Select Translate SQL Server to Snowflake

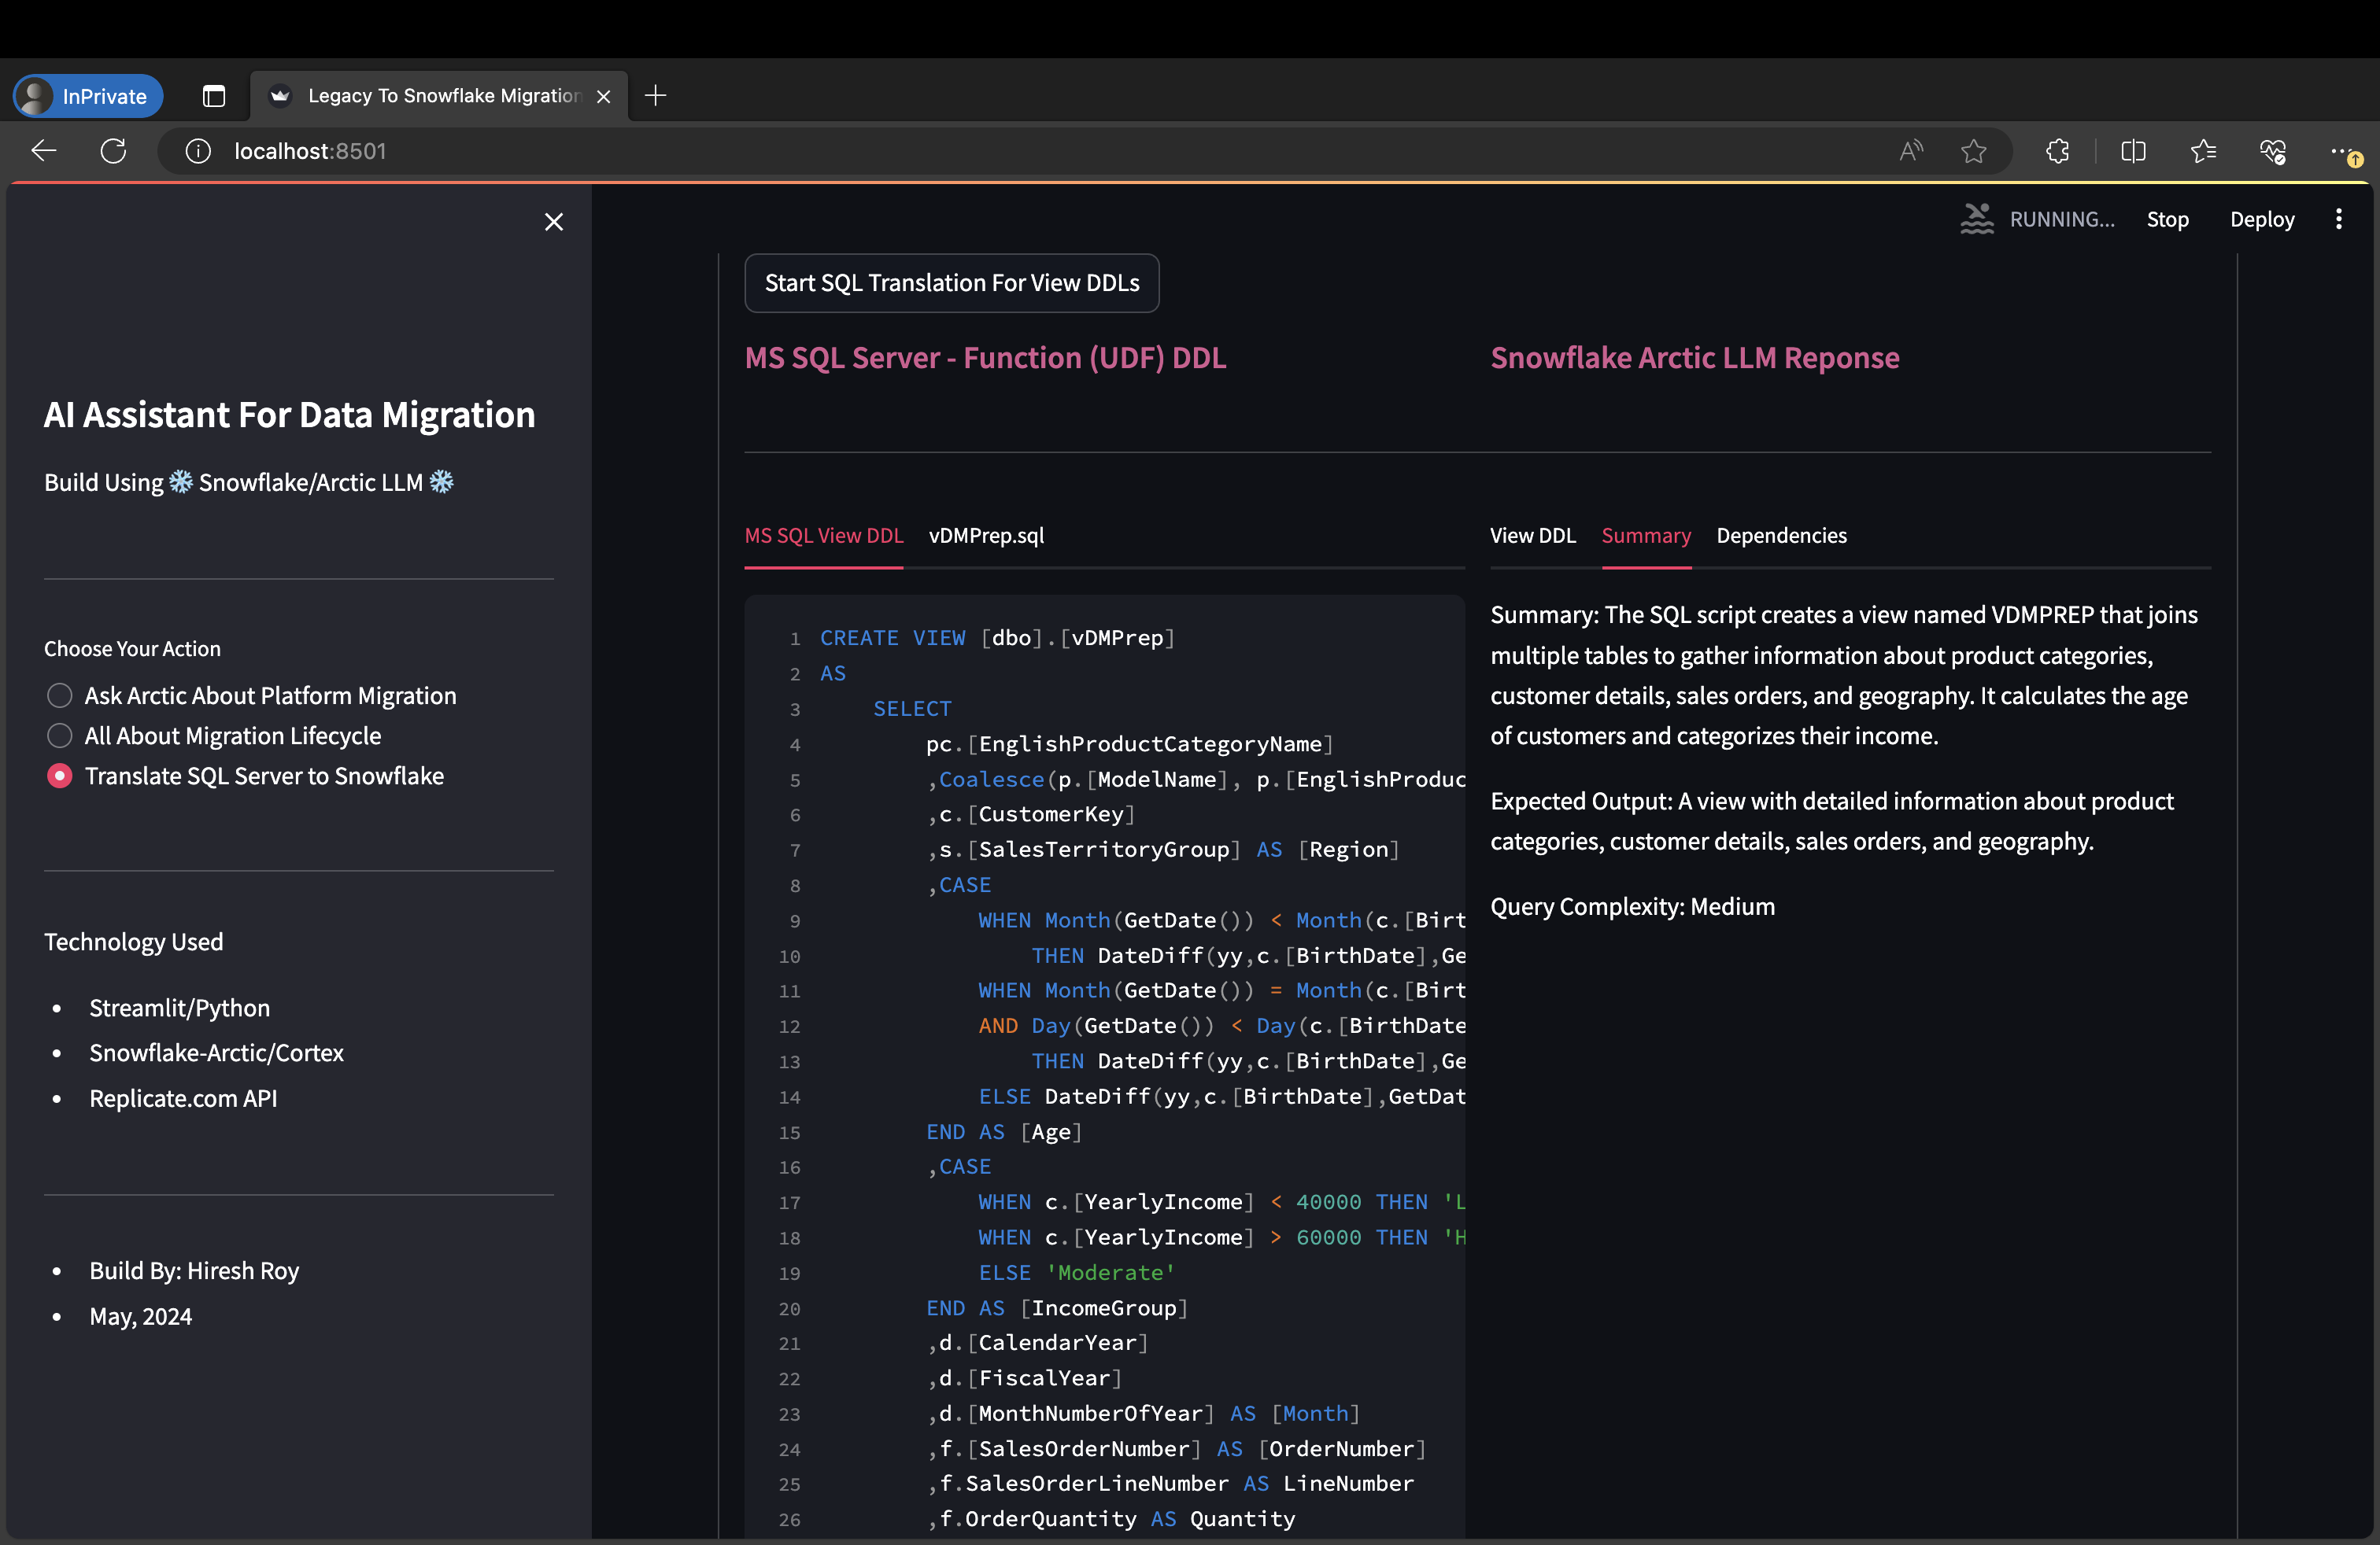60,776
